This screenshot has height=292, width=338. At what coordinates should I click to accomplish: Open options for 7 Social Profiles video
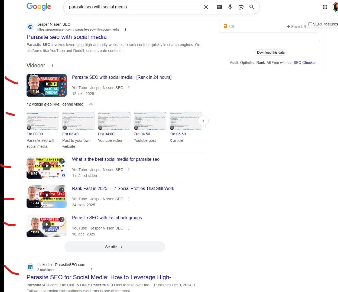click(129, 199)
